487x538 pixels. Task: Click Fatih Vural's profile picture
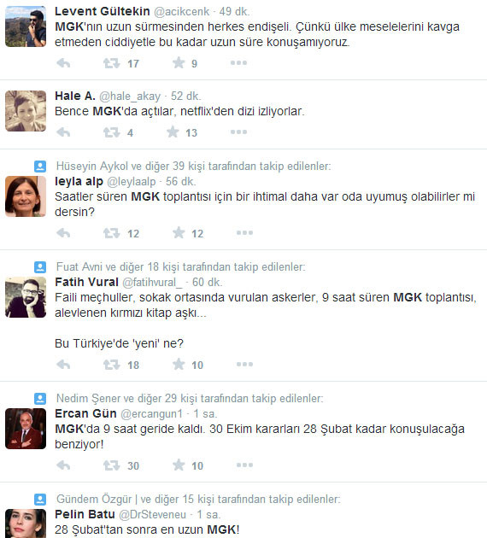26,297
